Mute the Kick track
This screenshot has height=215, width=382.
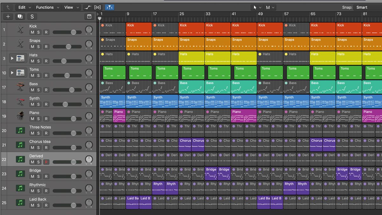point(33,32)
